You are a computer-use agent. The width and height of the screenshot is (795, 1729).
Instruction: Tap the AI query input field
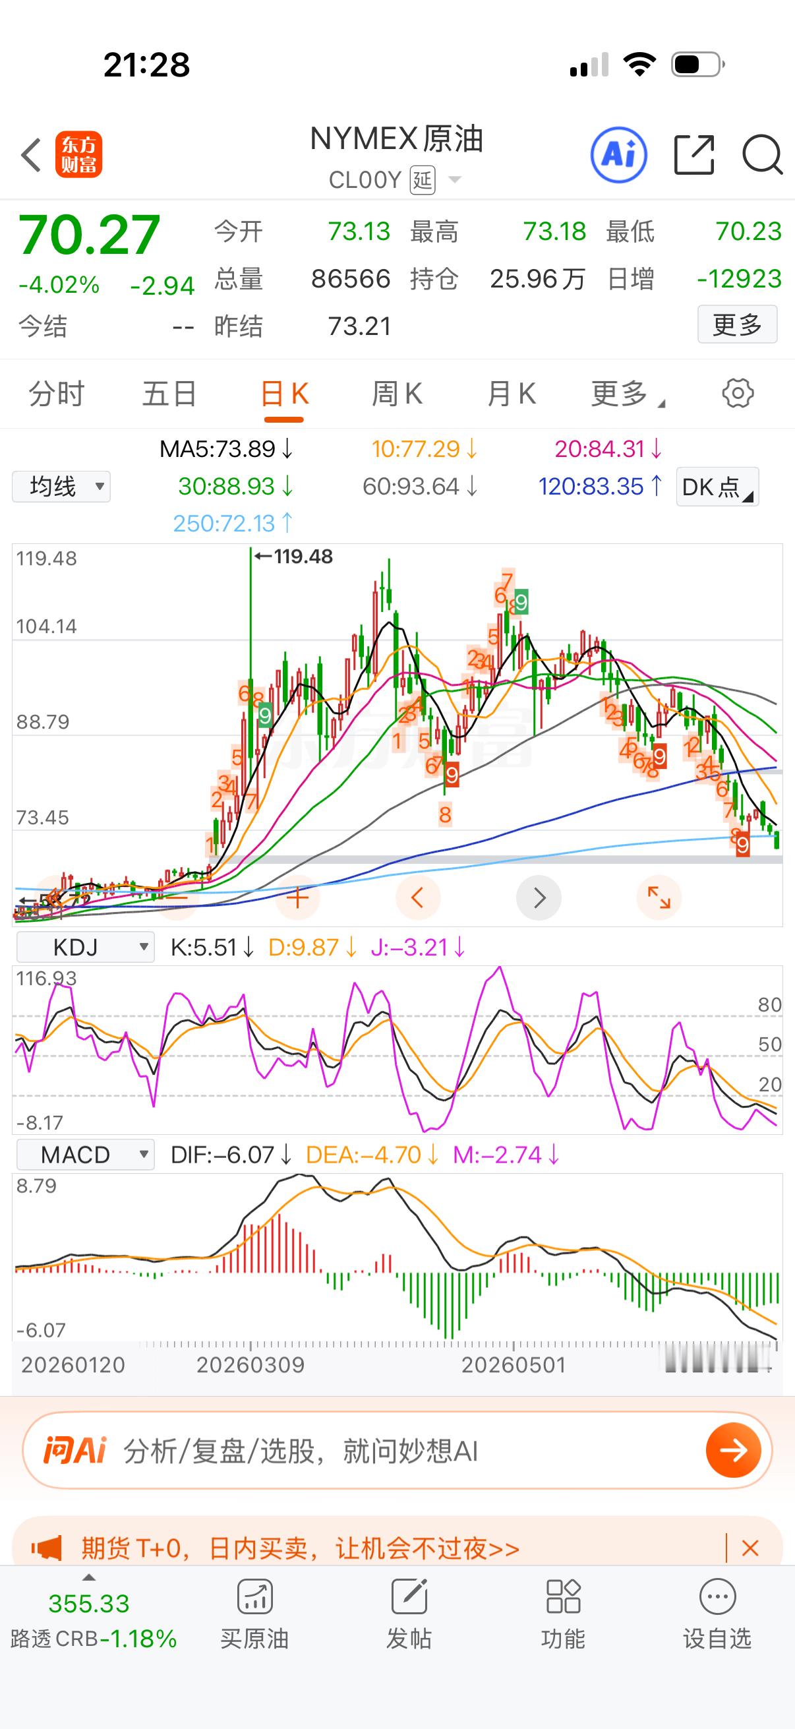coord(397,1451)
